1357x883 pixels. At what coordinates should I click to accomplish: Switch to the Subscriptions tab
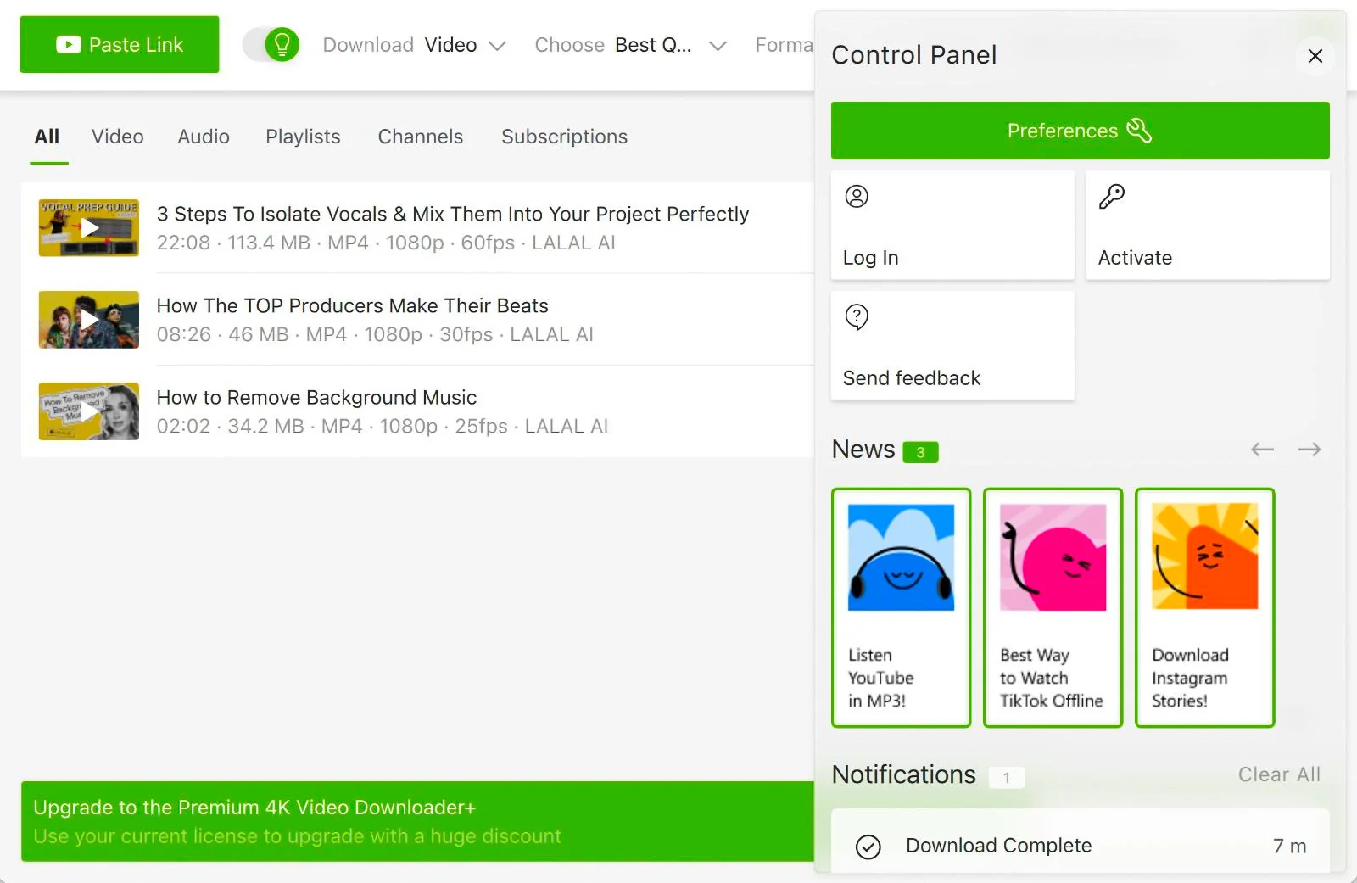click(x=564, y=137)
